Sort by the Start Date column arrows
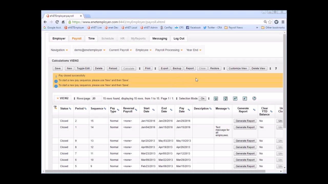 153,110
